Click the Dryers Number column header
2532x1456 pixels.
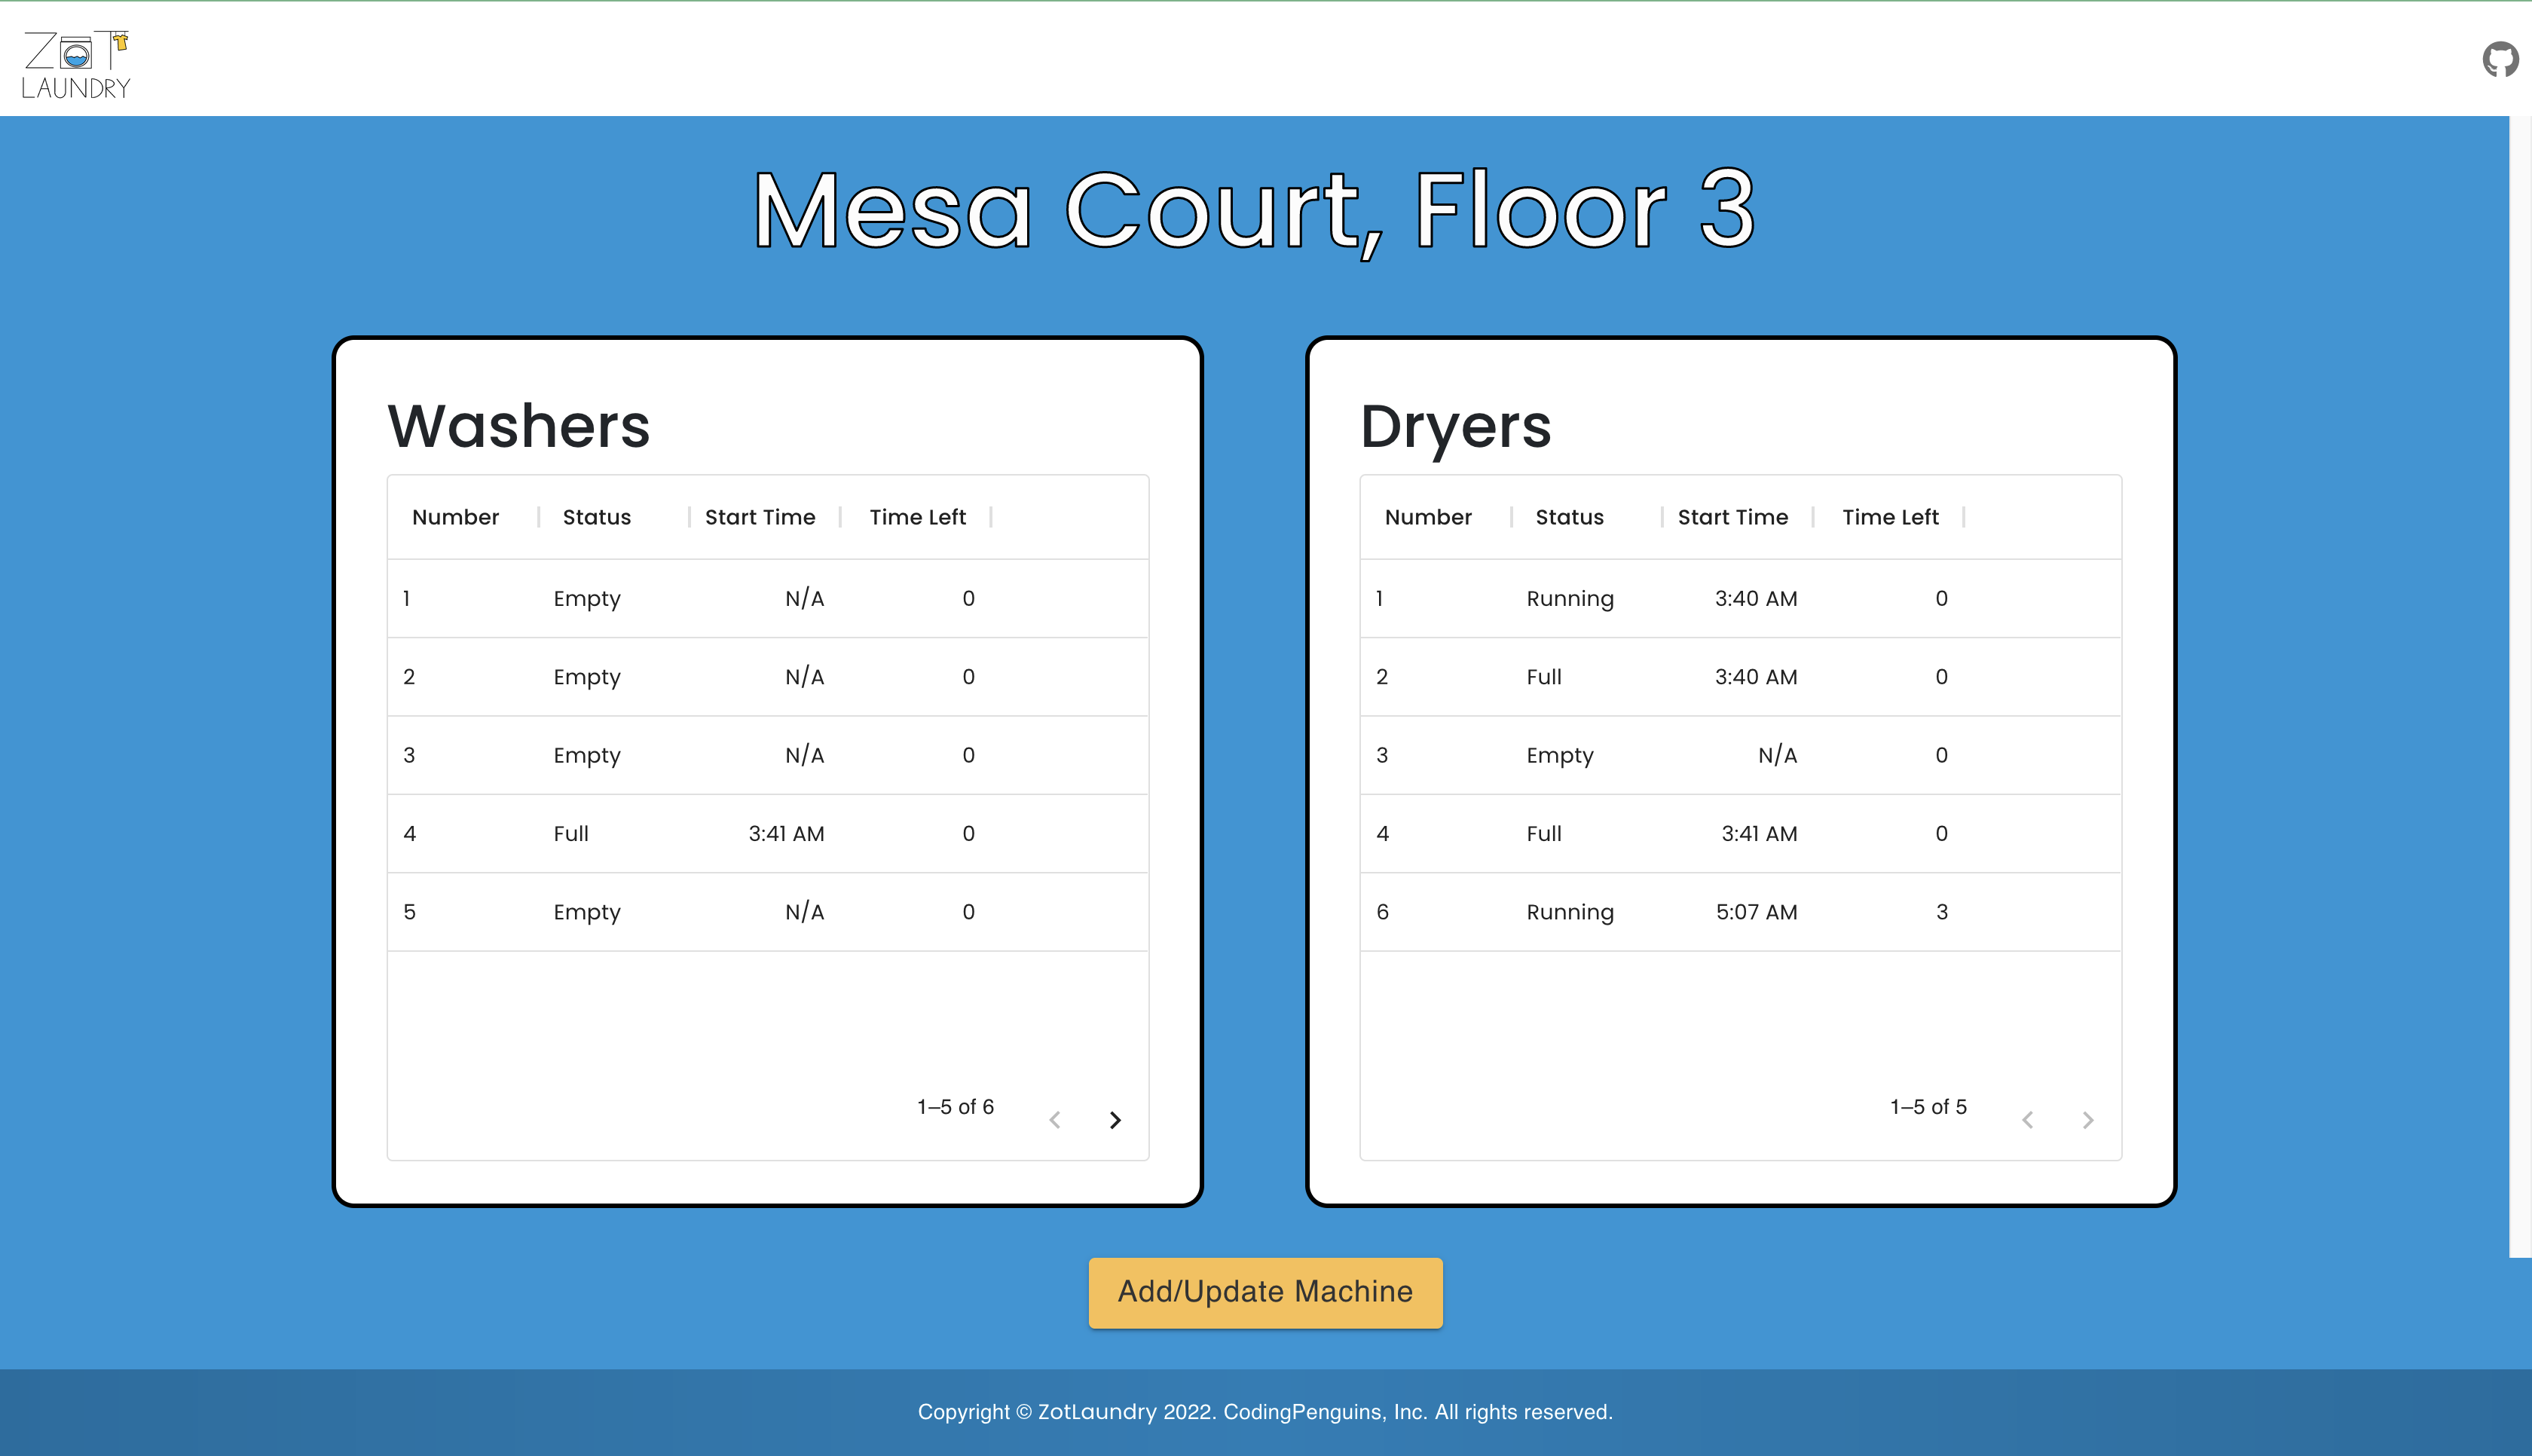click(1427, 517)
